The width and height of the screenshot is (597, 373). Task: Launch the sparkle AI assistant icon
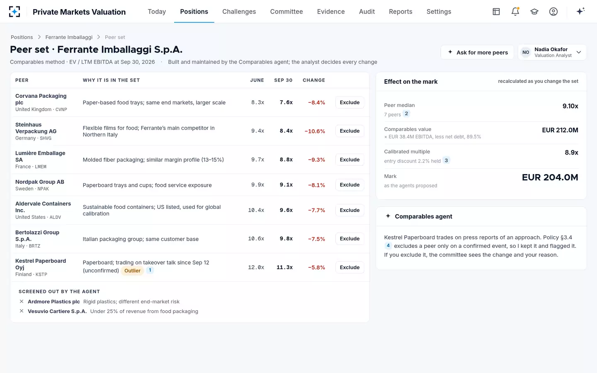tap(580, 11)
